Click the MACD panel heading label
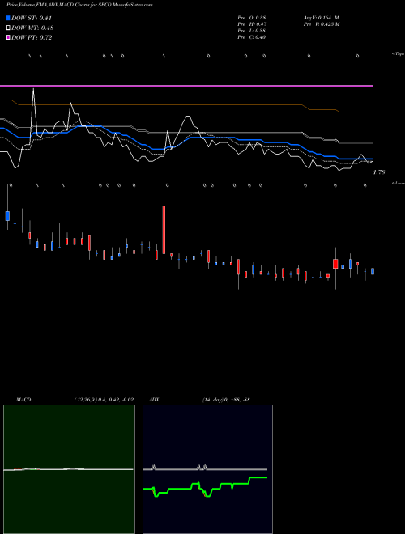Image resolution: width=405 pixels, height=534 pixels. pyautogui.click(x=24, y=400)
